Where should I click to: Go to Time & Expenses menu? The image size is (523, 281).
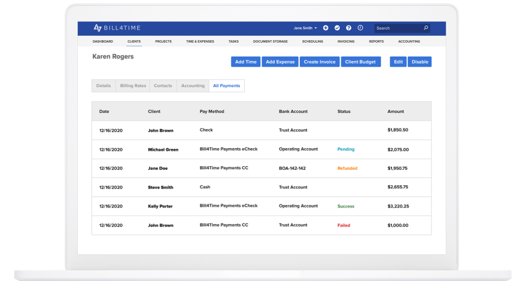(198, 41)
